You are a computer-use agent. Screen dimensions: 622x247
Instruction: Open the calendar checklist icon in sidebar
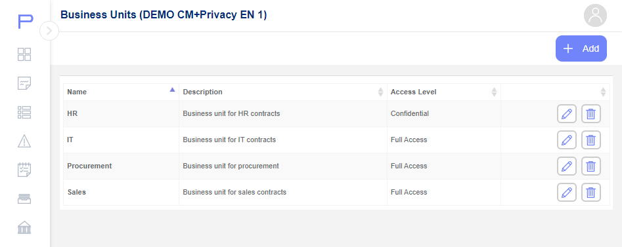click(24, 170)
